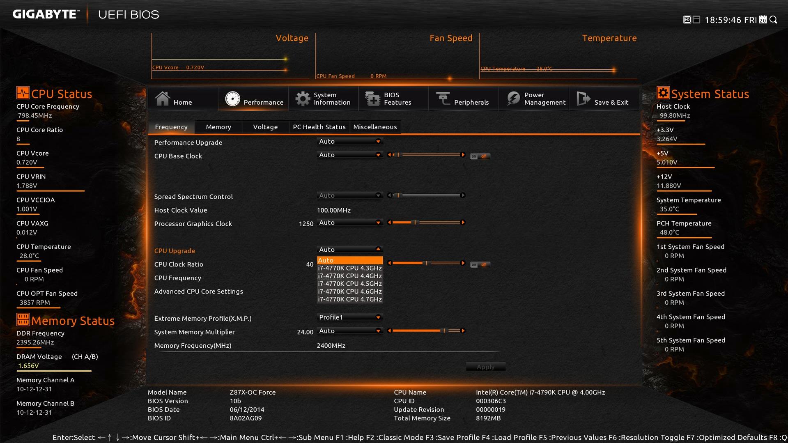Switch to the Miscellaneous tab
Viewport: 788px width, 443px height.
tap(375, 127)
